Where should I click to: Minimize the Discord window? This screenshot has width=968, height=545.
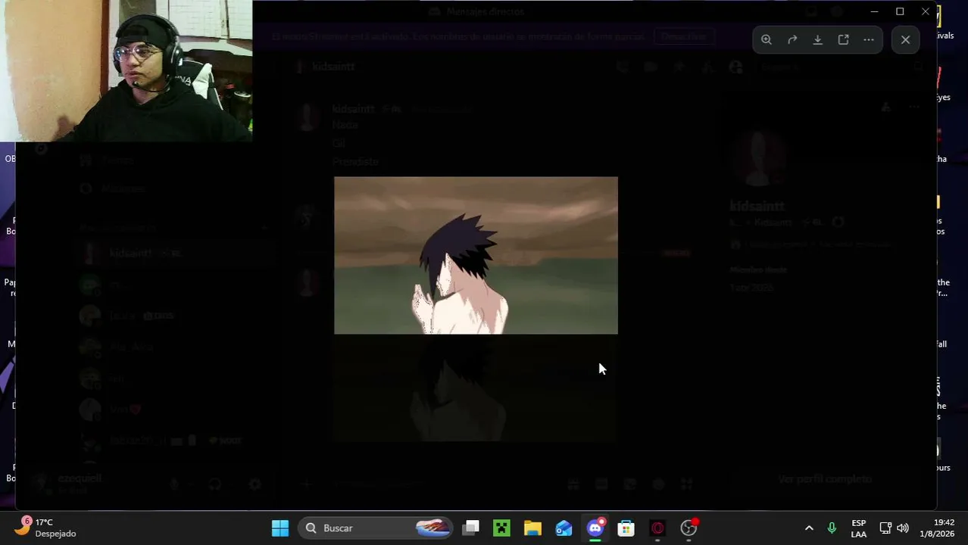click(x=874, y=11)
